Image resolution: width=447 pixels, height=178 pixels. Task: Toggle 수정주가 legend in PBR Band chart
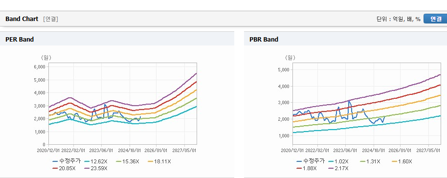(x=311, y=161)
